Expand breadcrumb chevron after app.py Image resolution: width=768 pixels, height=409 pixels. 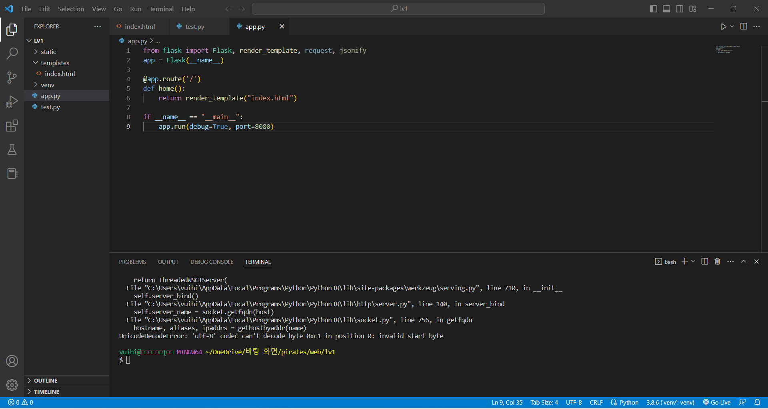click(152, 41)
